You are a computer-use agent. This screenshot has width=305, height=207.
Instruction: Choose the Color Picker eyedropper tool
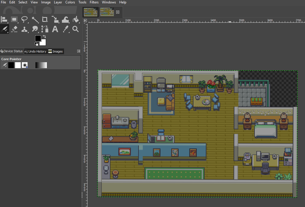[66, 29]
